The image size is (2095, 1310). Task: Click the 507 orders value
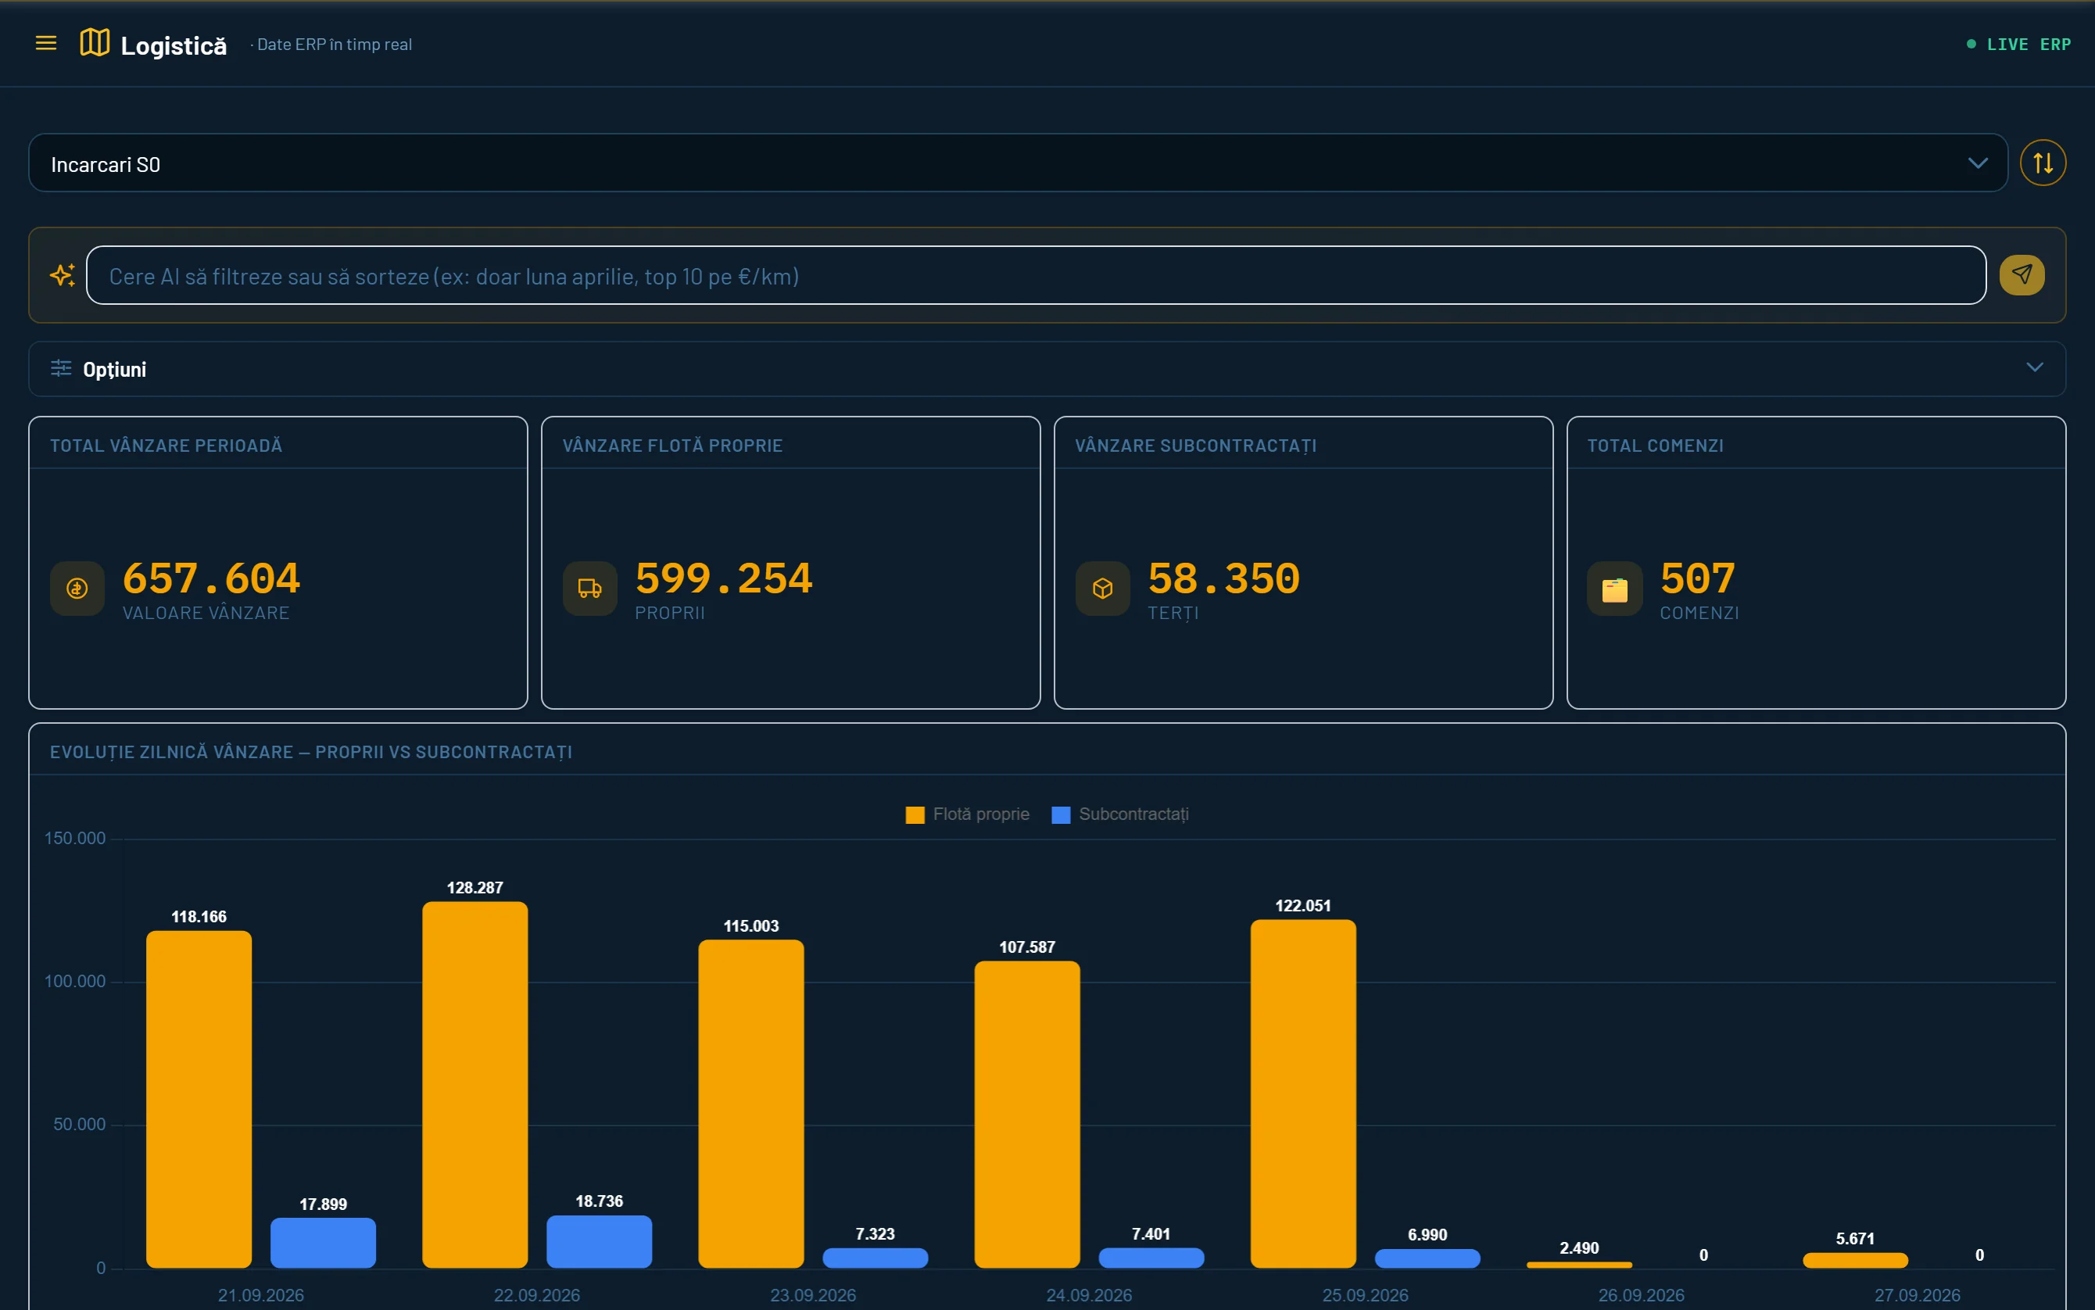[1697, 578]
